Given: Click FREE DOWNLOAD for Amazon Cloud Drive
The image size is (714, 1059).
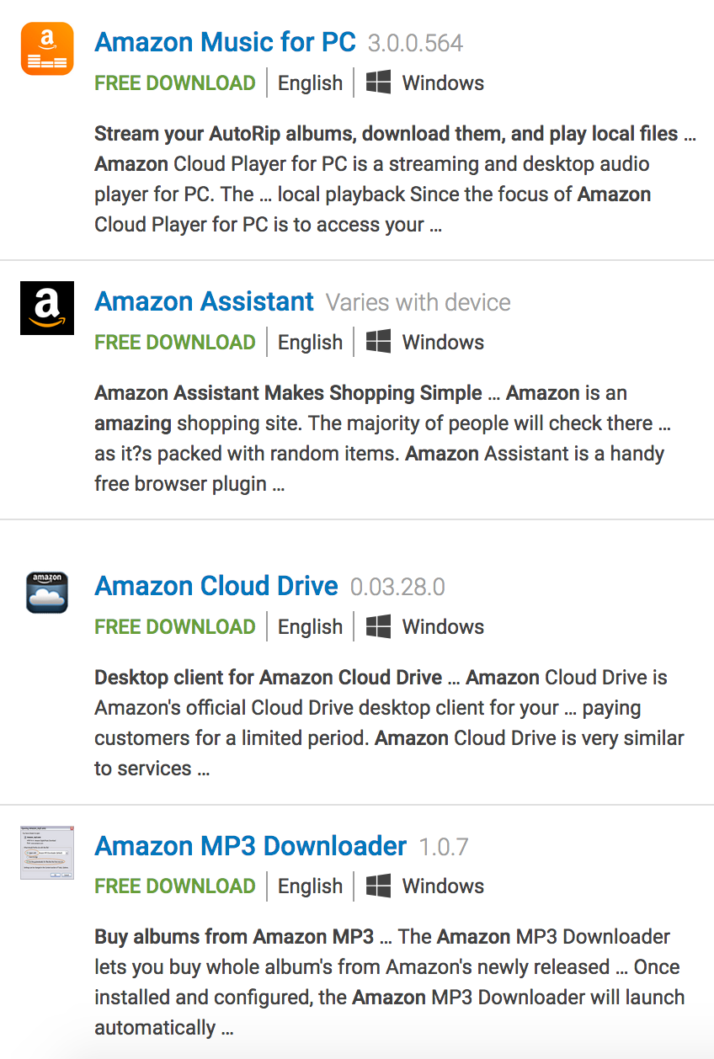Looking at the screenshot, I should pos(174,625).
